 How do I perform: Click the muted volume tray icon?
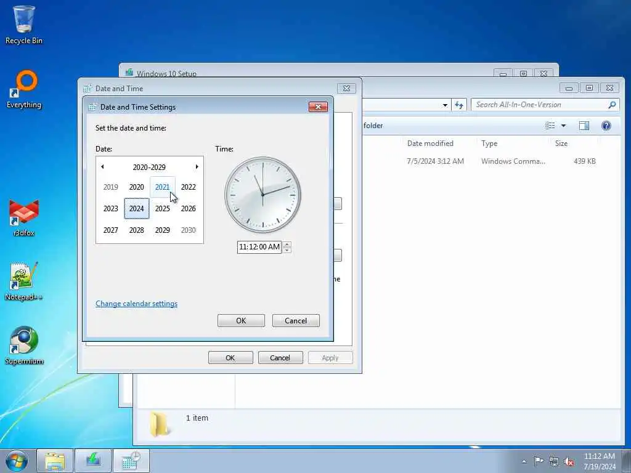569,461
